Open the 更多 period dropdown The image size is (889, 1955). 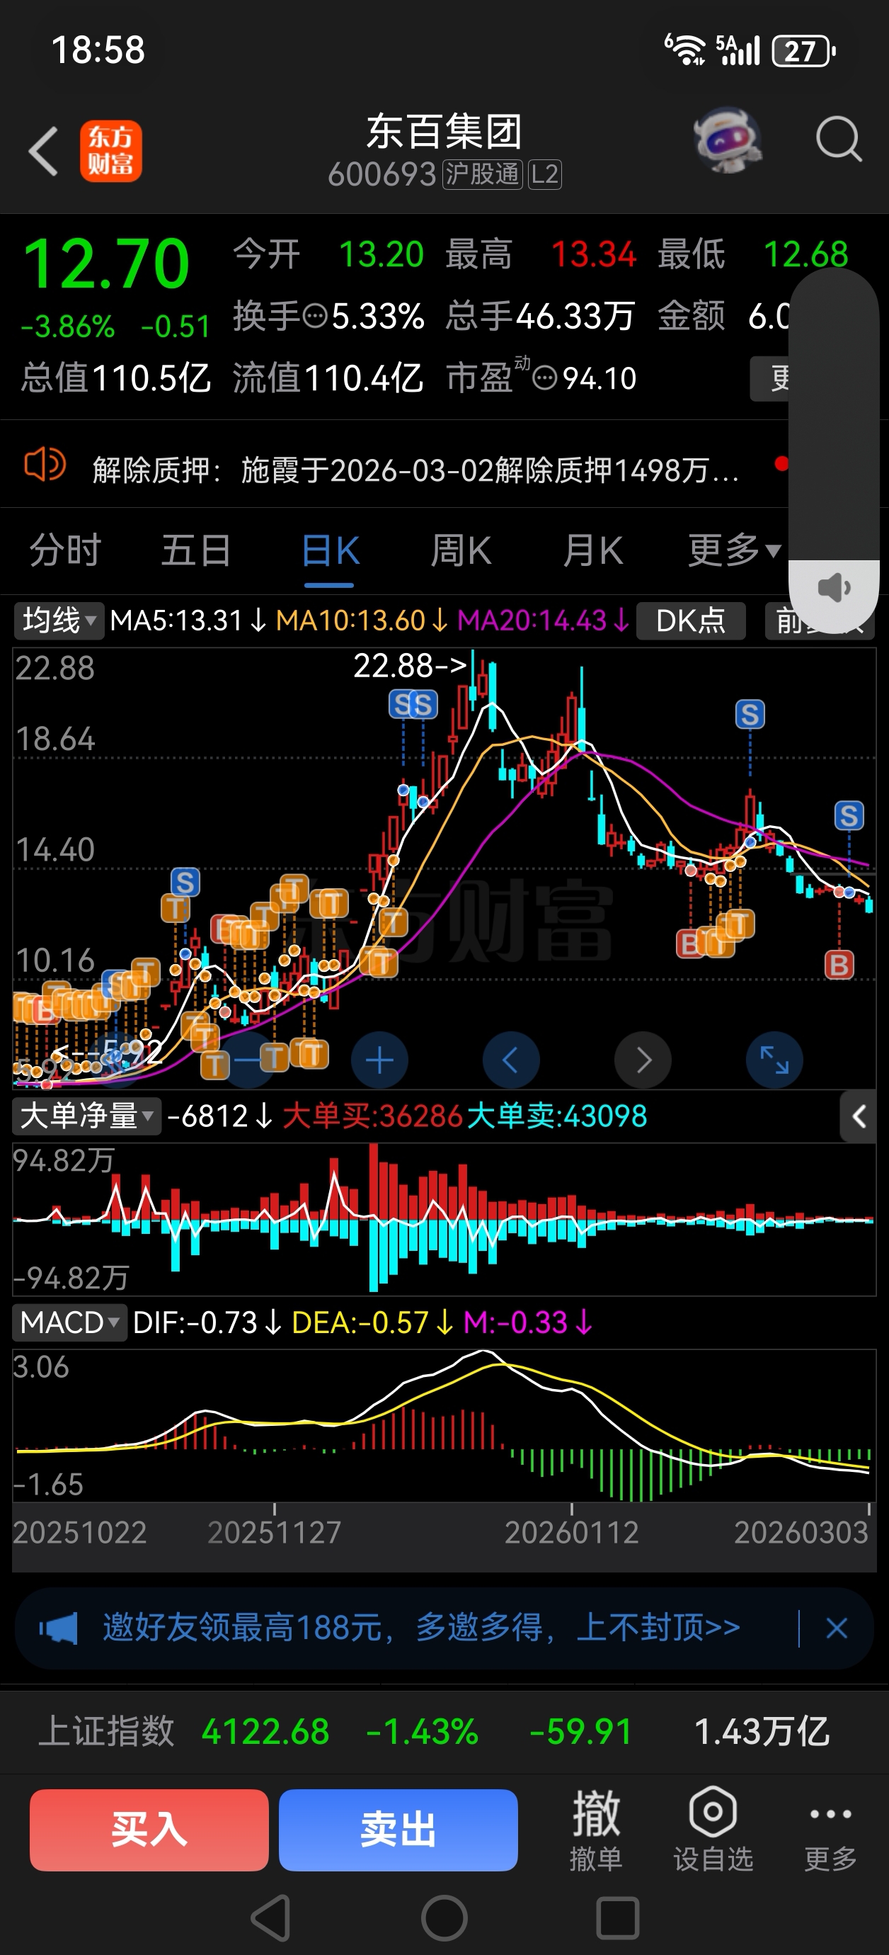click(x=734, y=550)
